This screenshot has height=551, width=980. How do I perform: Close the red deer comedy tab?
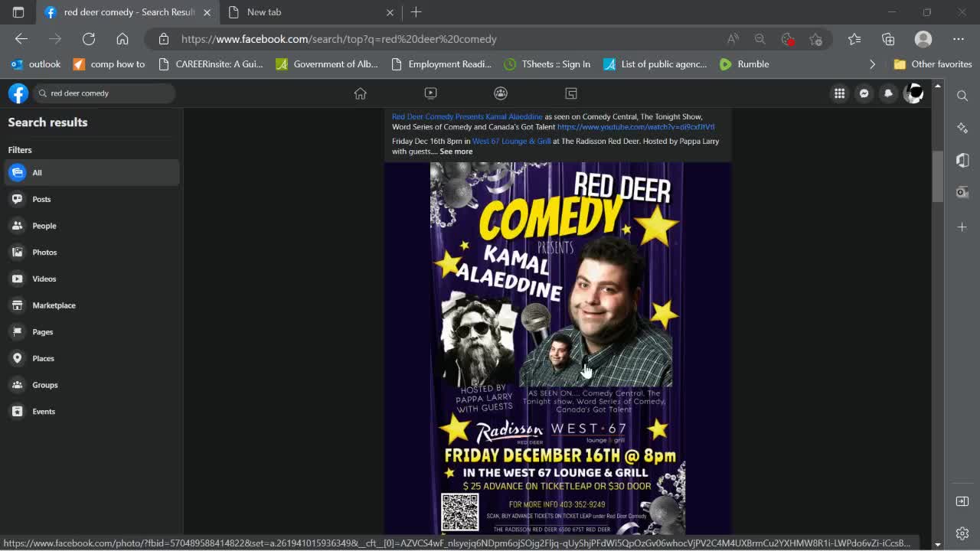pyautogui.click(x=207, y=12)
